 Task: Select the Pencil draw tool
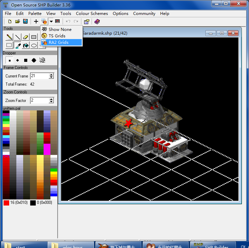pyautogui.click(x=10, y=37)
